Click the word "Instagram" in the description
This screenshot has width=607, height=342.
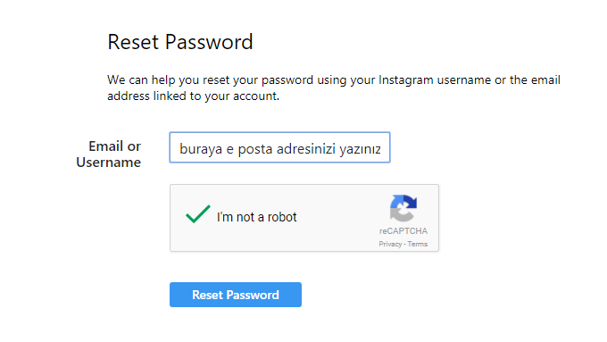click(405, 80)
